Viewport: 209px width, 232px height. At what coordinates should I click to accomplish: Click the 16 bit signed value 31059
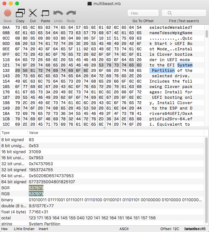35,152
